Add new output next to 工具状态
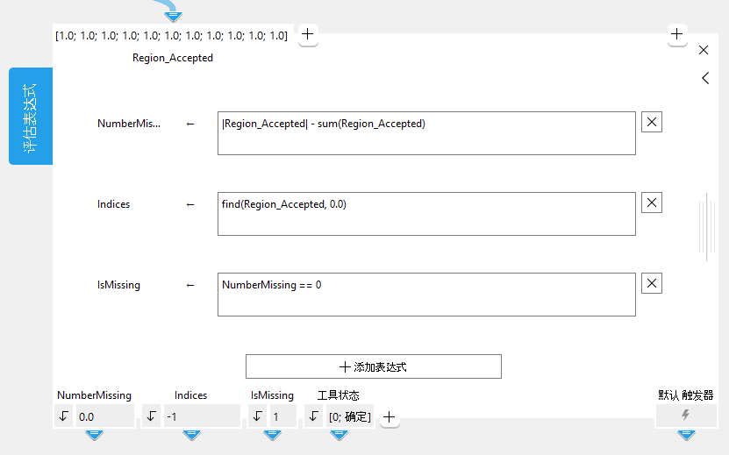This screenshot has width=729, height=455. 390,417
